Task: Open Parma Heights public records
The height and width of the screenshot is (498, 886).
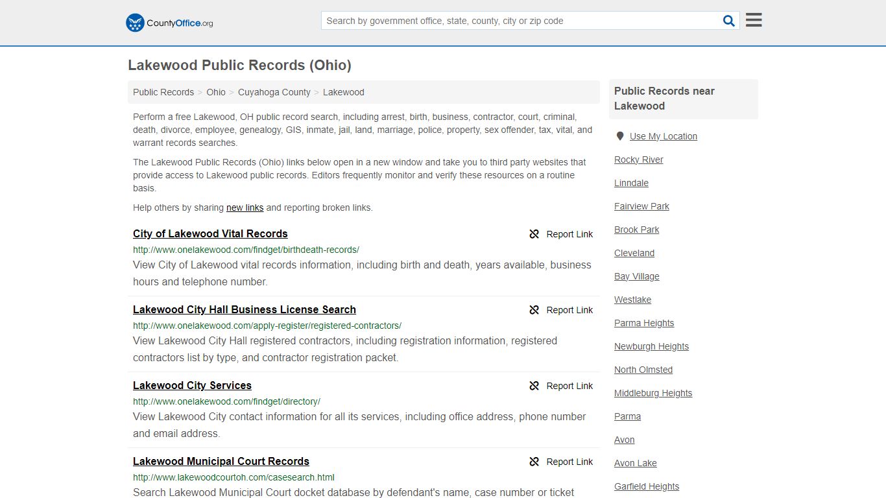Action: coord(644,323)
